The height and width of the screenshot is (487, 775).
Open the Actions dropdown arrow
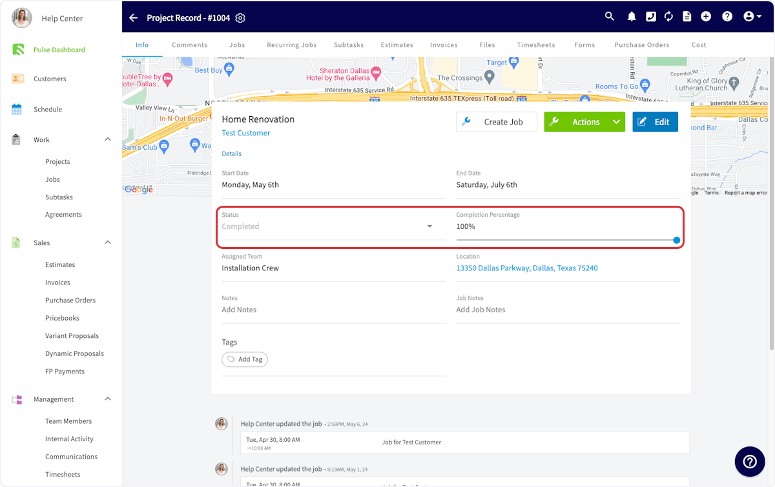coord(617,122)
